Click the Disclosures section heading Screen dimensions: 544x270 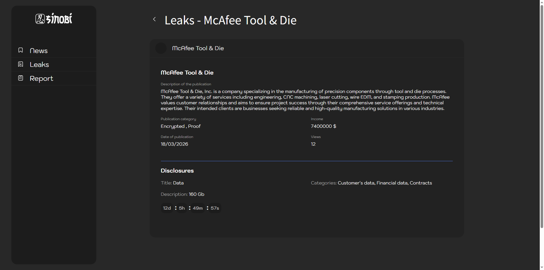(177, 171)
